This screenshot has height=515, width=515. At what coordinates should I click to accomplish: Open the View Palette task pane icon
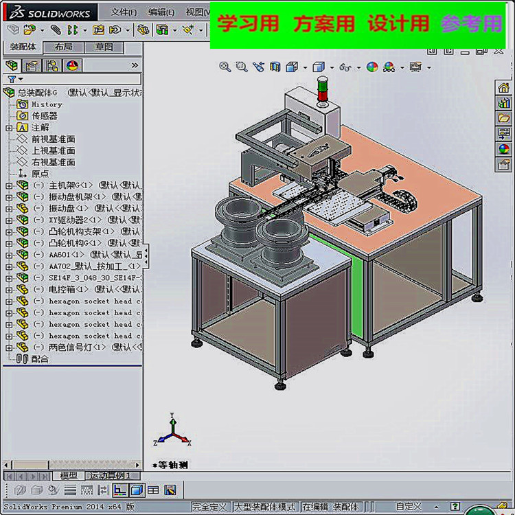(503, 133)
